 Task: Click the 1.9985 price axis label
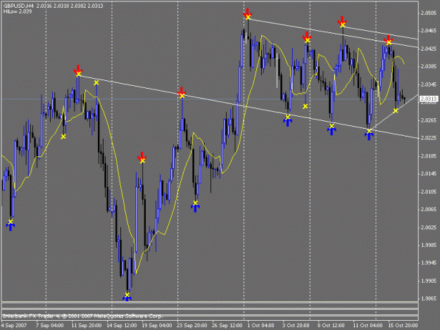pos(429,246)
